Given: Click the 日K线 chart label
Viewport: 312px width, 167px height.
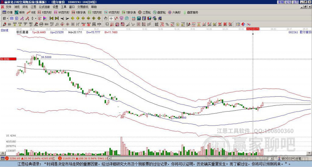Looking at the screenshot, I should pyautogui.click(x=5, y=30).
